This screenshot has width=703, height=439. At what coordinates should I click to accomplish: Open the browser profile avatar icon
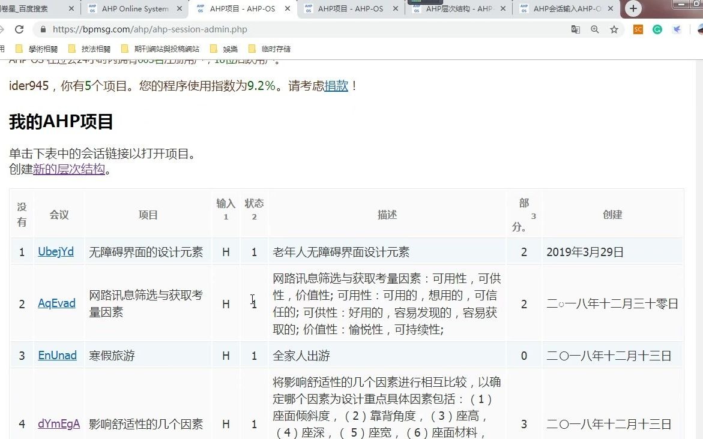699,29
